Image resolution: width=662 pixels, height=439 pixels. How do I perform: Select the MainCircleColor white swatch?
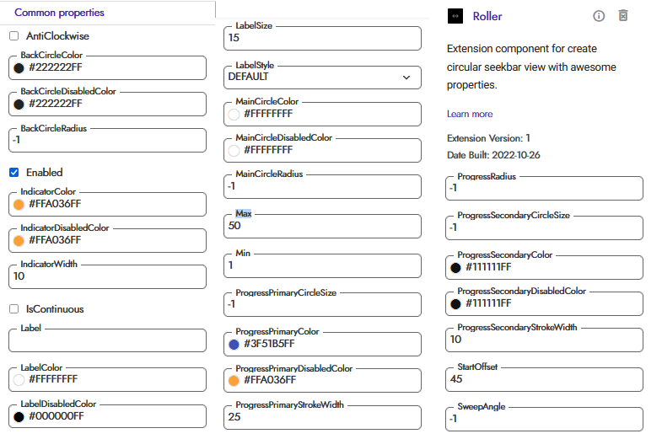[x=234, y=114]
